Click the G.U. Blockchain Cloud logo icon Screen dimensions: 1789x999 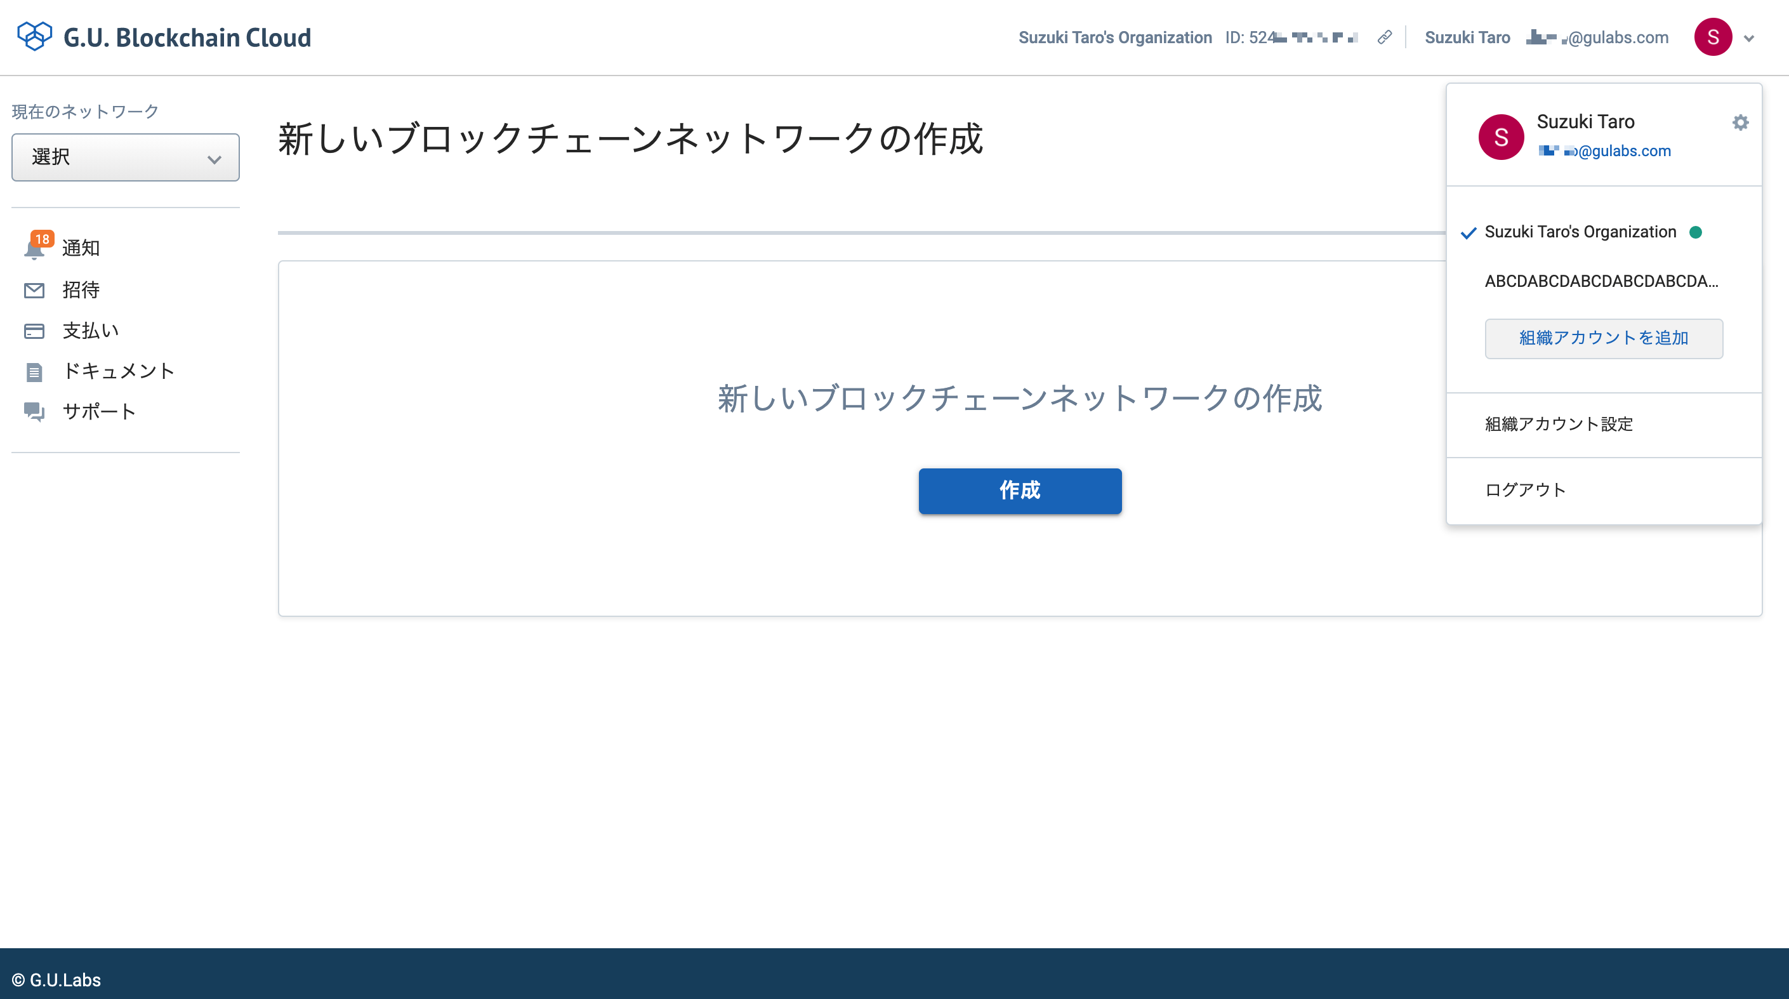[35, 37]
